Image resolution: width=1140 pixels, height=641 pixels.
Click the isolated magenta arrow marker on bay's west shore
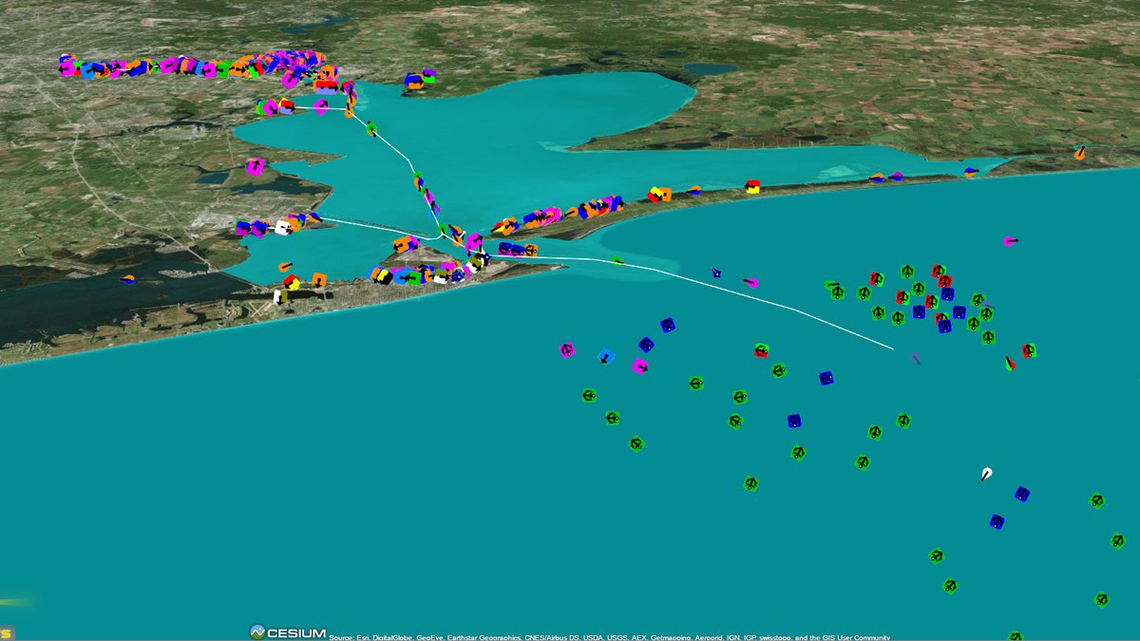coord(255,167)
